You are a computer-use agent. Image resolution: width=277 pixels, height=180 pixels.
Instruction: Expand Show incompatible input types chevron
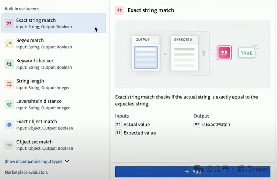point(67,161)
